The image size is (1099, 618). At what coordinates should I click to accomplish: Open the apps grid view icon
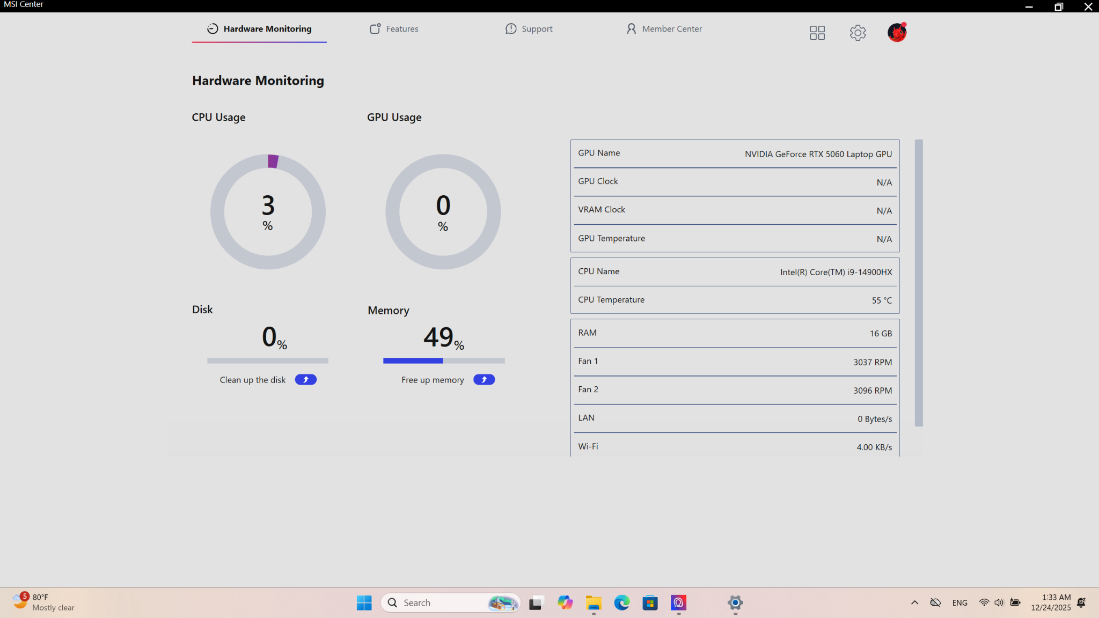[817, 33]
